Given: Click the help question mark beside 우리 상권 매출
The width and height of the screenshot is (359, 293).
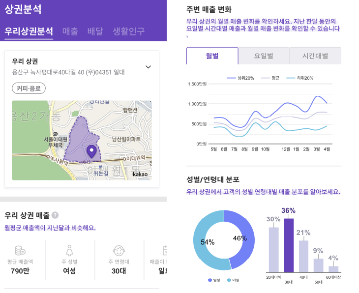Looking at the screenshot, I should [55, 215].
